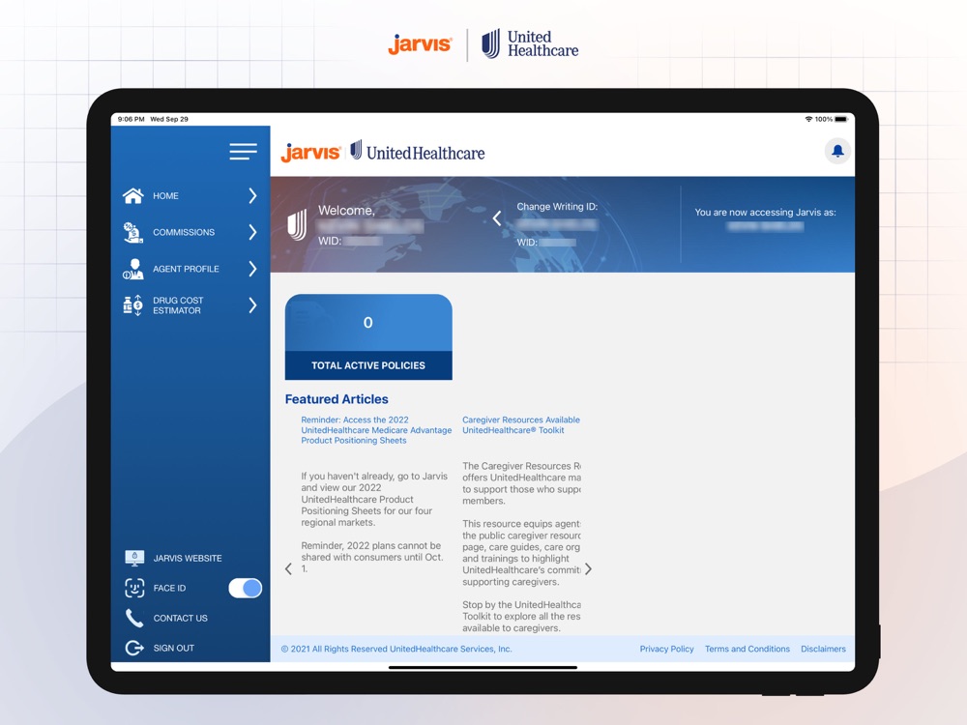This screenshot has height=725, width=967.
Task: Open 2022 Product Positioning Sheets article link
Action: [376, 430]
